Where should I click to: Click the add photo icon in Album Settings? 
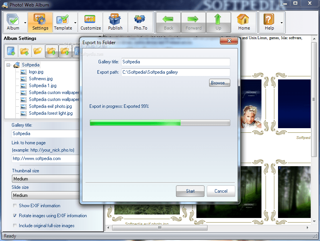click(x=11, y=51)
